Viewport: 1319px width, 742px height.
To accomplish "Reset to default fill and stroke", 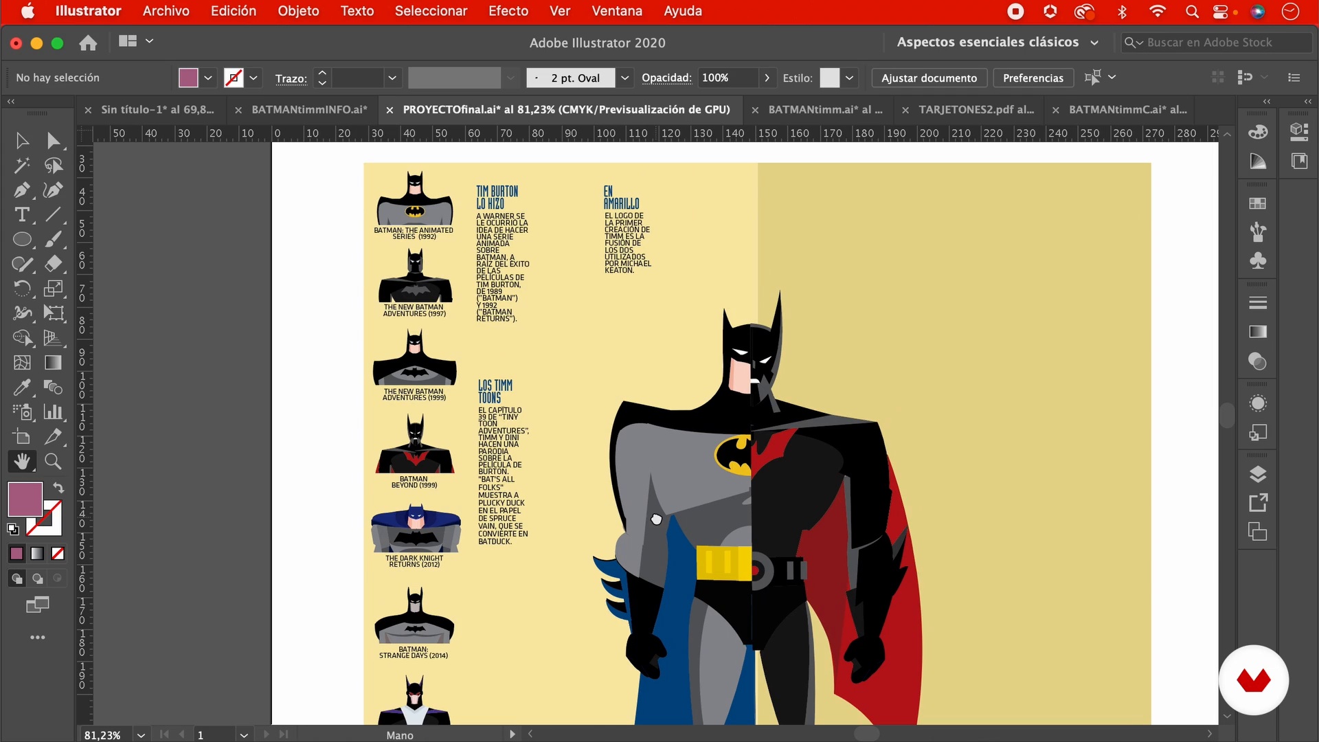I will click(13, 529).
